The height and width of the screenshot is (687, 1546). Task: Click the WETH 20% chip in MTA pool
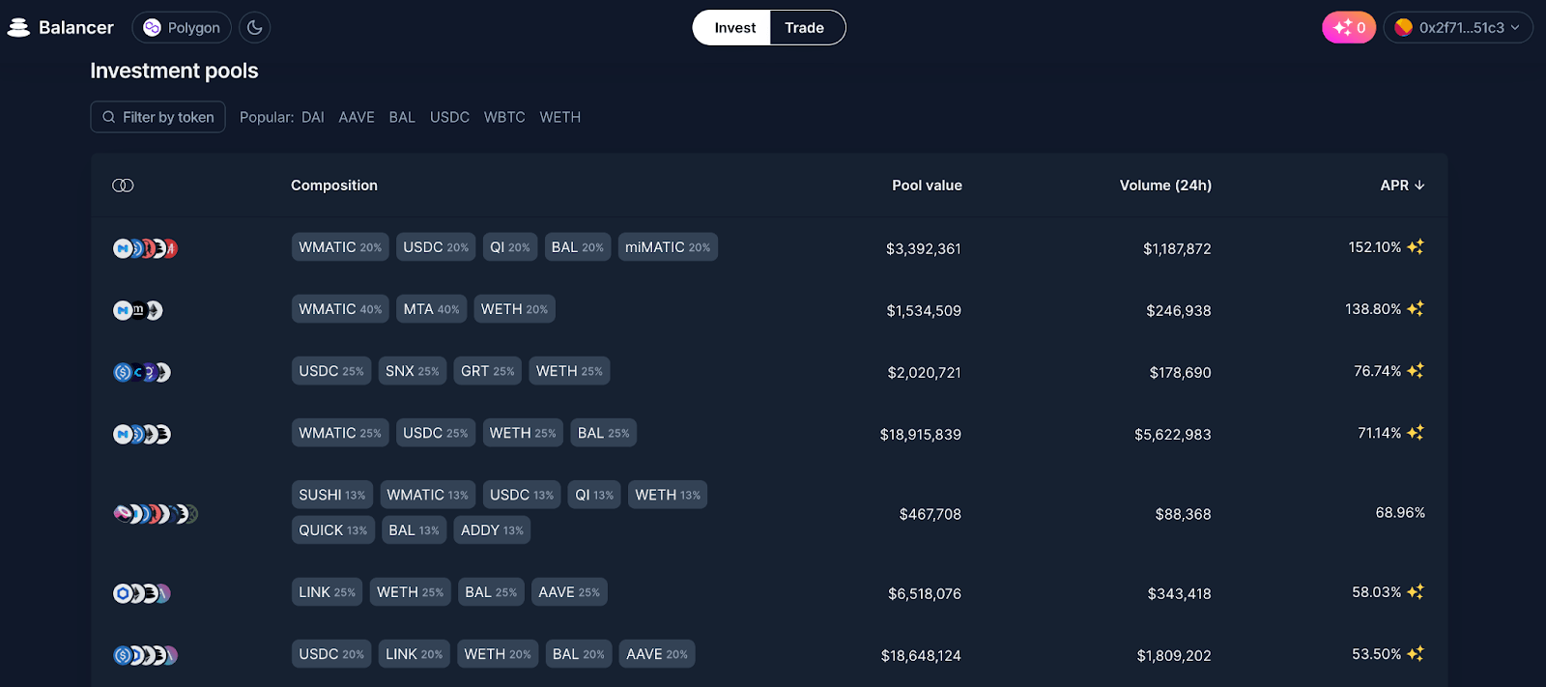pyautogui.click(x=515, y=309)
